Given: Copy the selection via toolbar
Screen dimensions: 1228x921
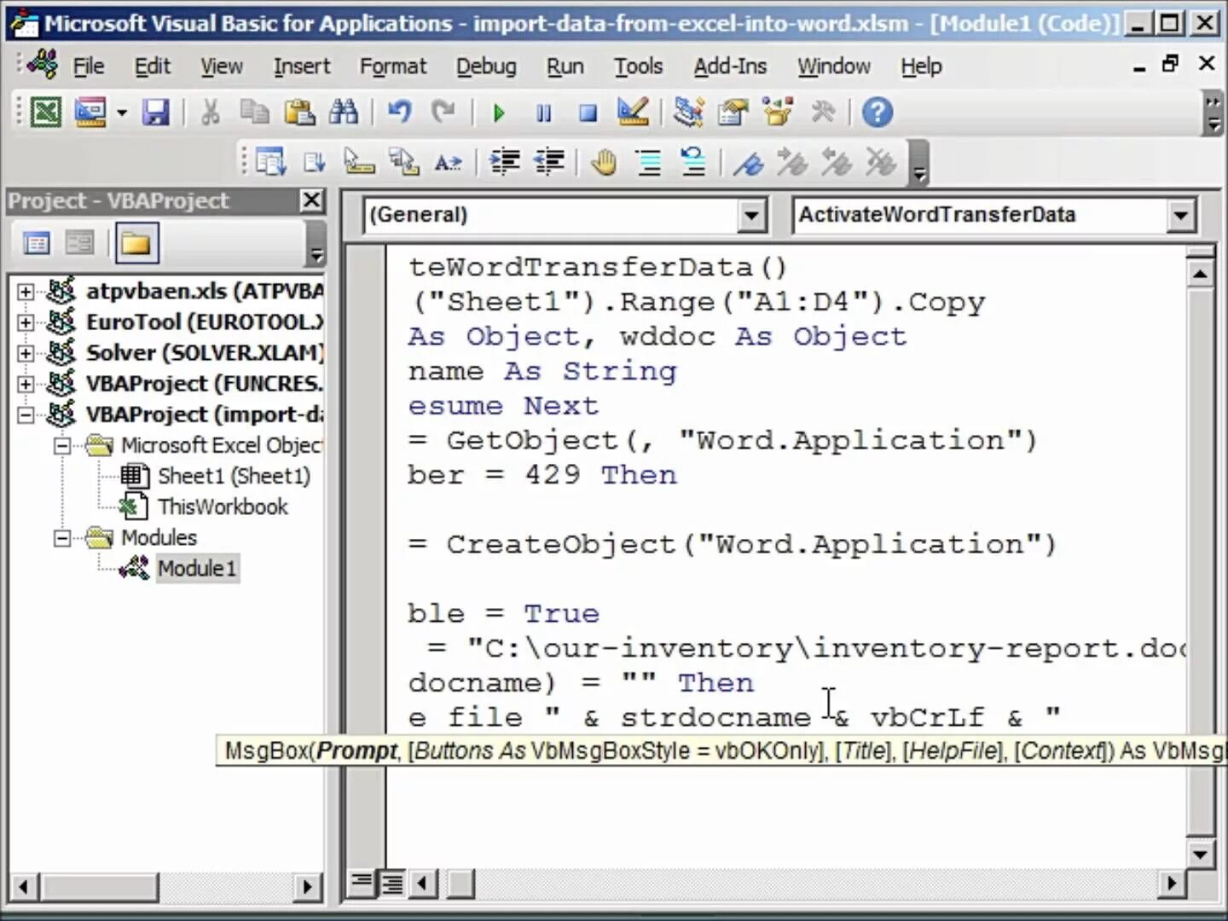Looking at the screenshot, I should [x=254, y=112].
